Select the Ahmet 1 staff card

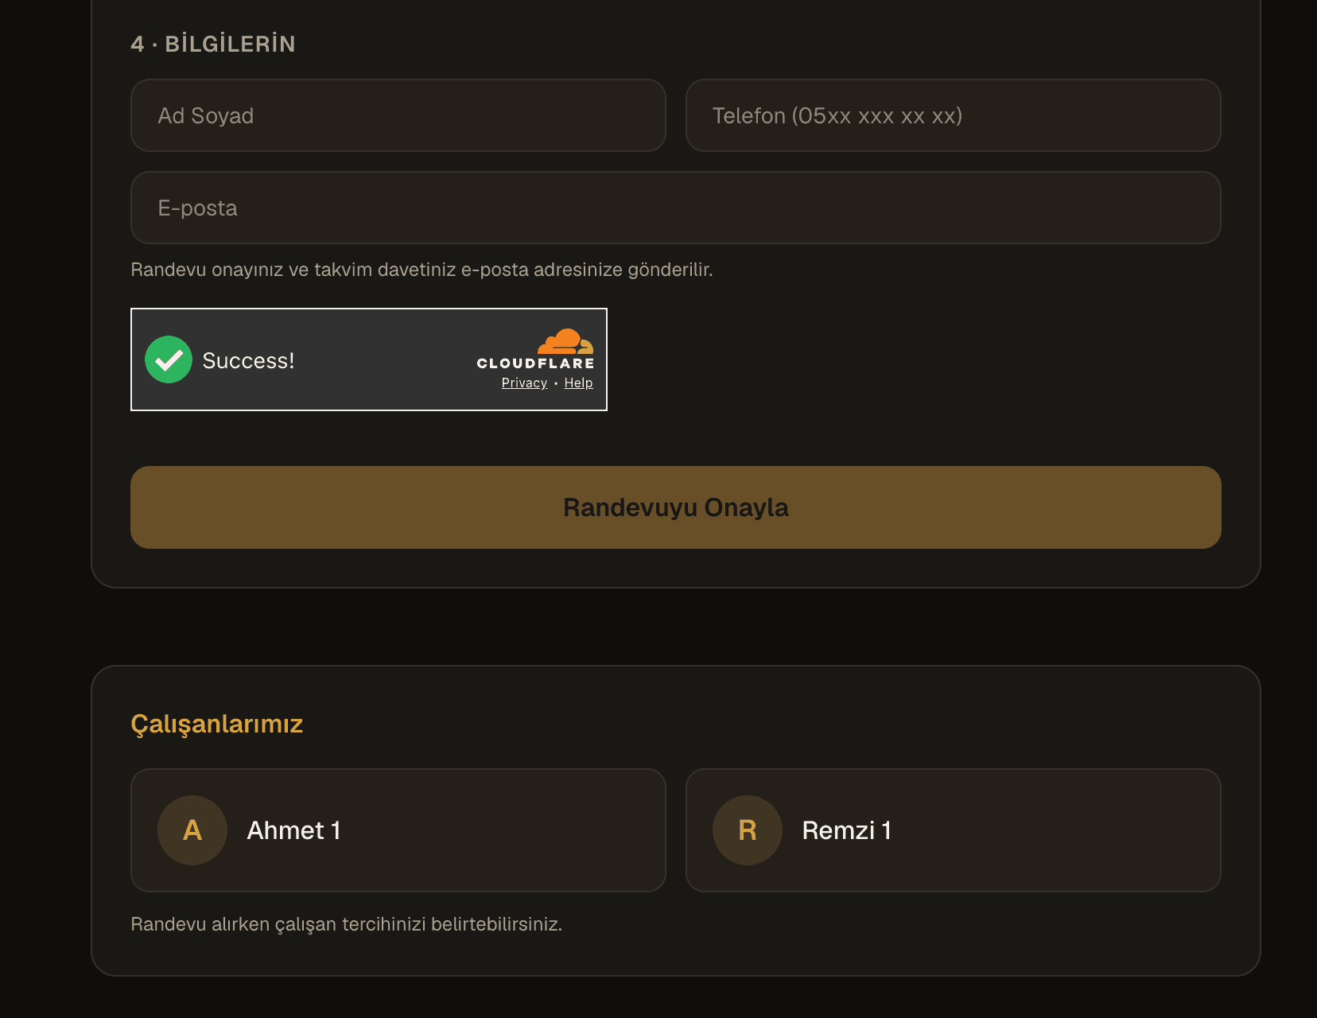(398, 830)
